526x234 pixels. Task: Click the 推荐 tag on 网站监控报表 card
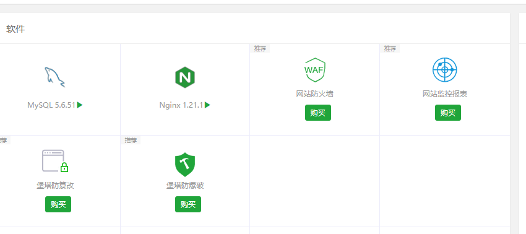[390, 49]
